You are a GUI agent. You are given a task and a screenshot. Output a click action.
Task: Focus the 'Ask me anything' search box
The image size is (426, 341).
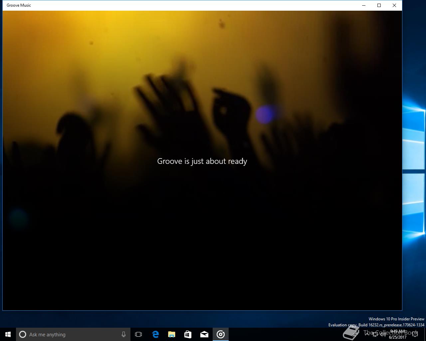(73, 334)
